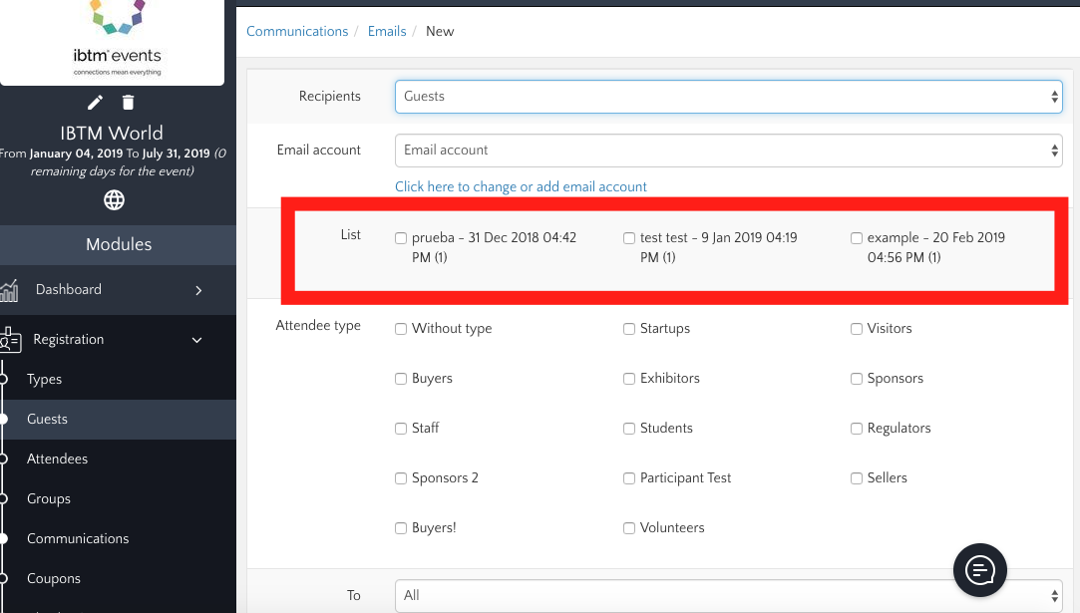Screen dimensions: 1080x613
Task: Click the Dashboard chart icon
Action: [10, 290]
